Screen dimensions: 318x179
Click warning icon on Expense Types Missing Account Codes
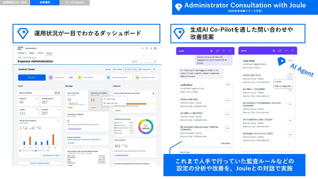coord(153,93)
